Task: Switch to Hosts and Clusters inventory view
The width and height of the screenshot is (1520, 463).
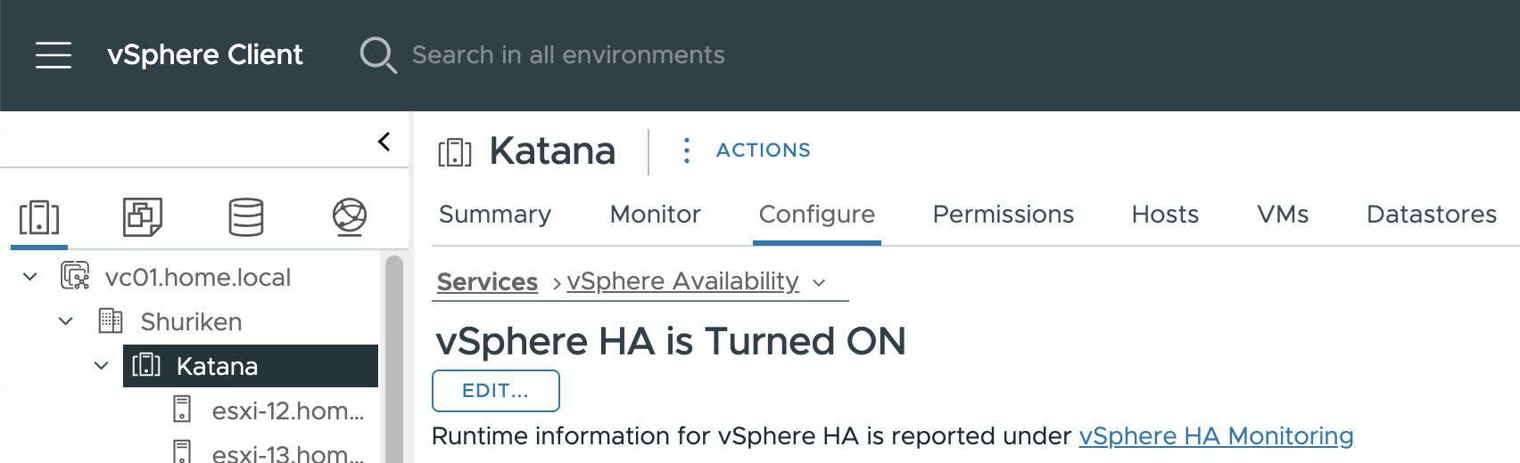Action: pos(39,217)
